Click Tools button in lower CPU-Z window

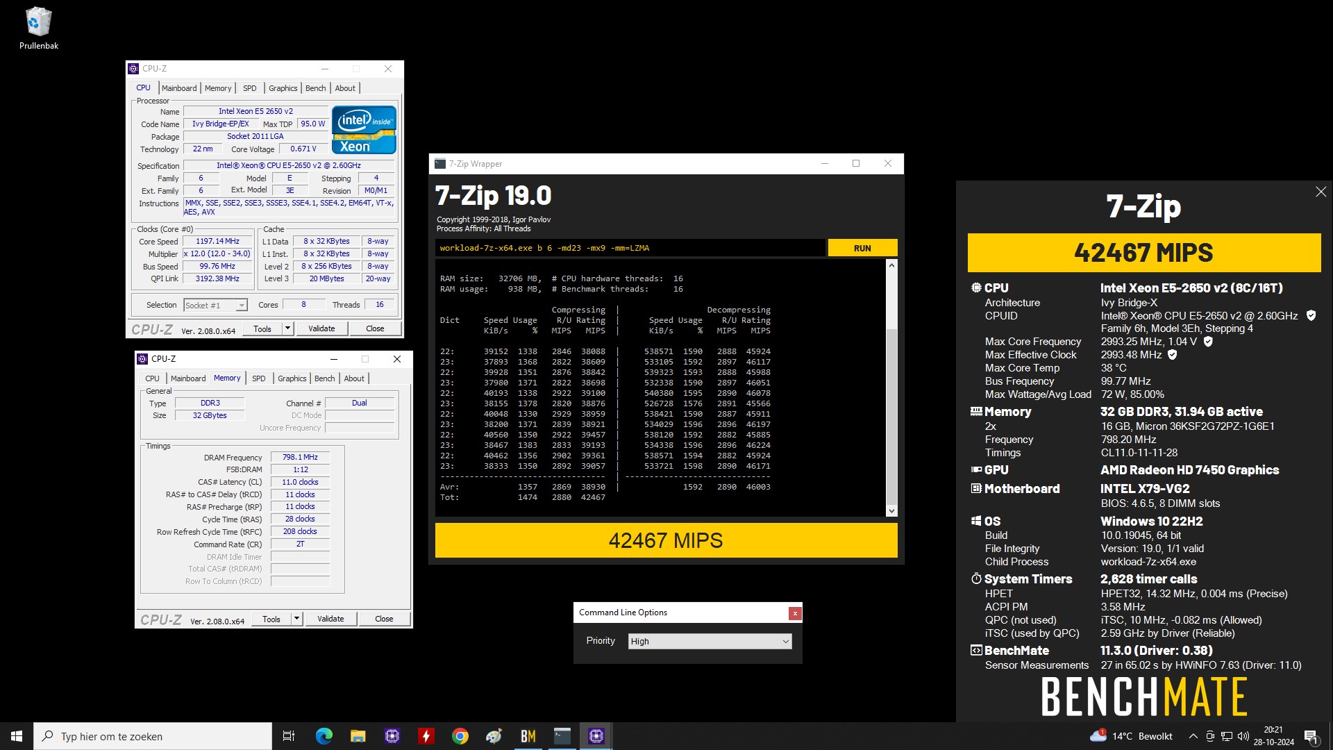point(271,619)
